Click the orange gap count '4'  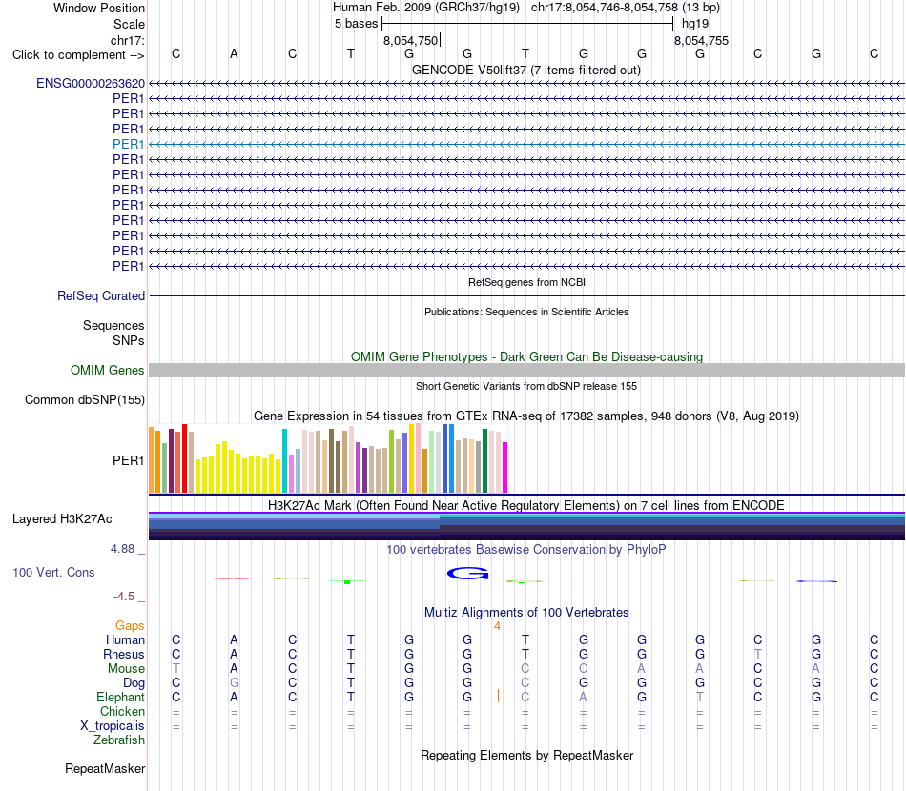[497, 626]
